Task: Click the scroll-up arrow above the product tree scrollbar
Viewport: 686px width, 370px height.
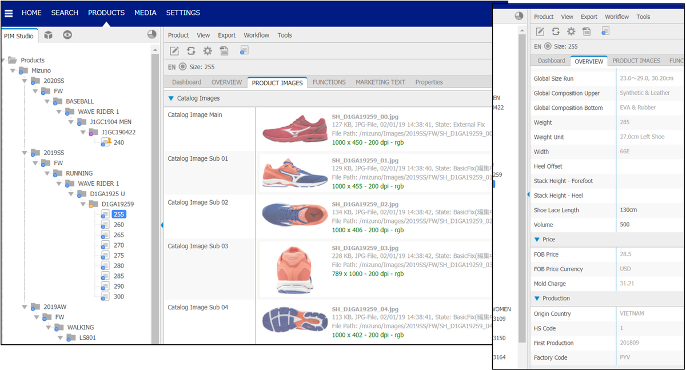Action: tap(155, 50)
